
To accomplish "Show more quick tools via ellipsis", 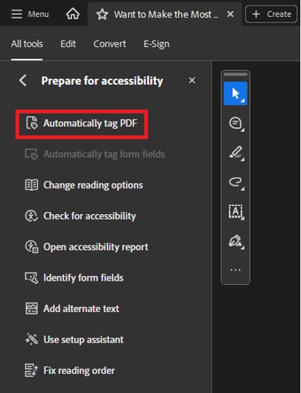I will [236, 270].
